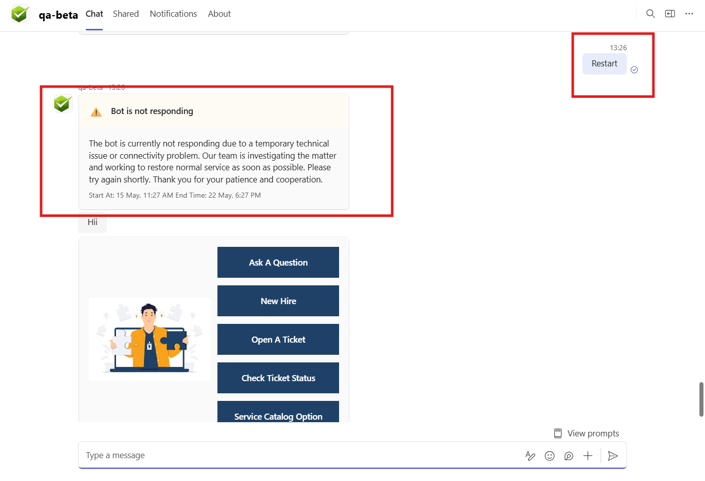
Task: Select the 'Bot is not responding' heading
Action: 152,111
